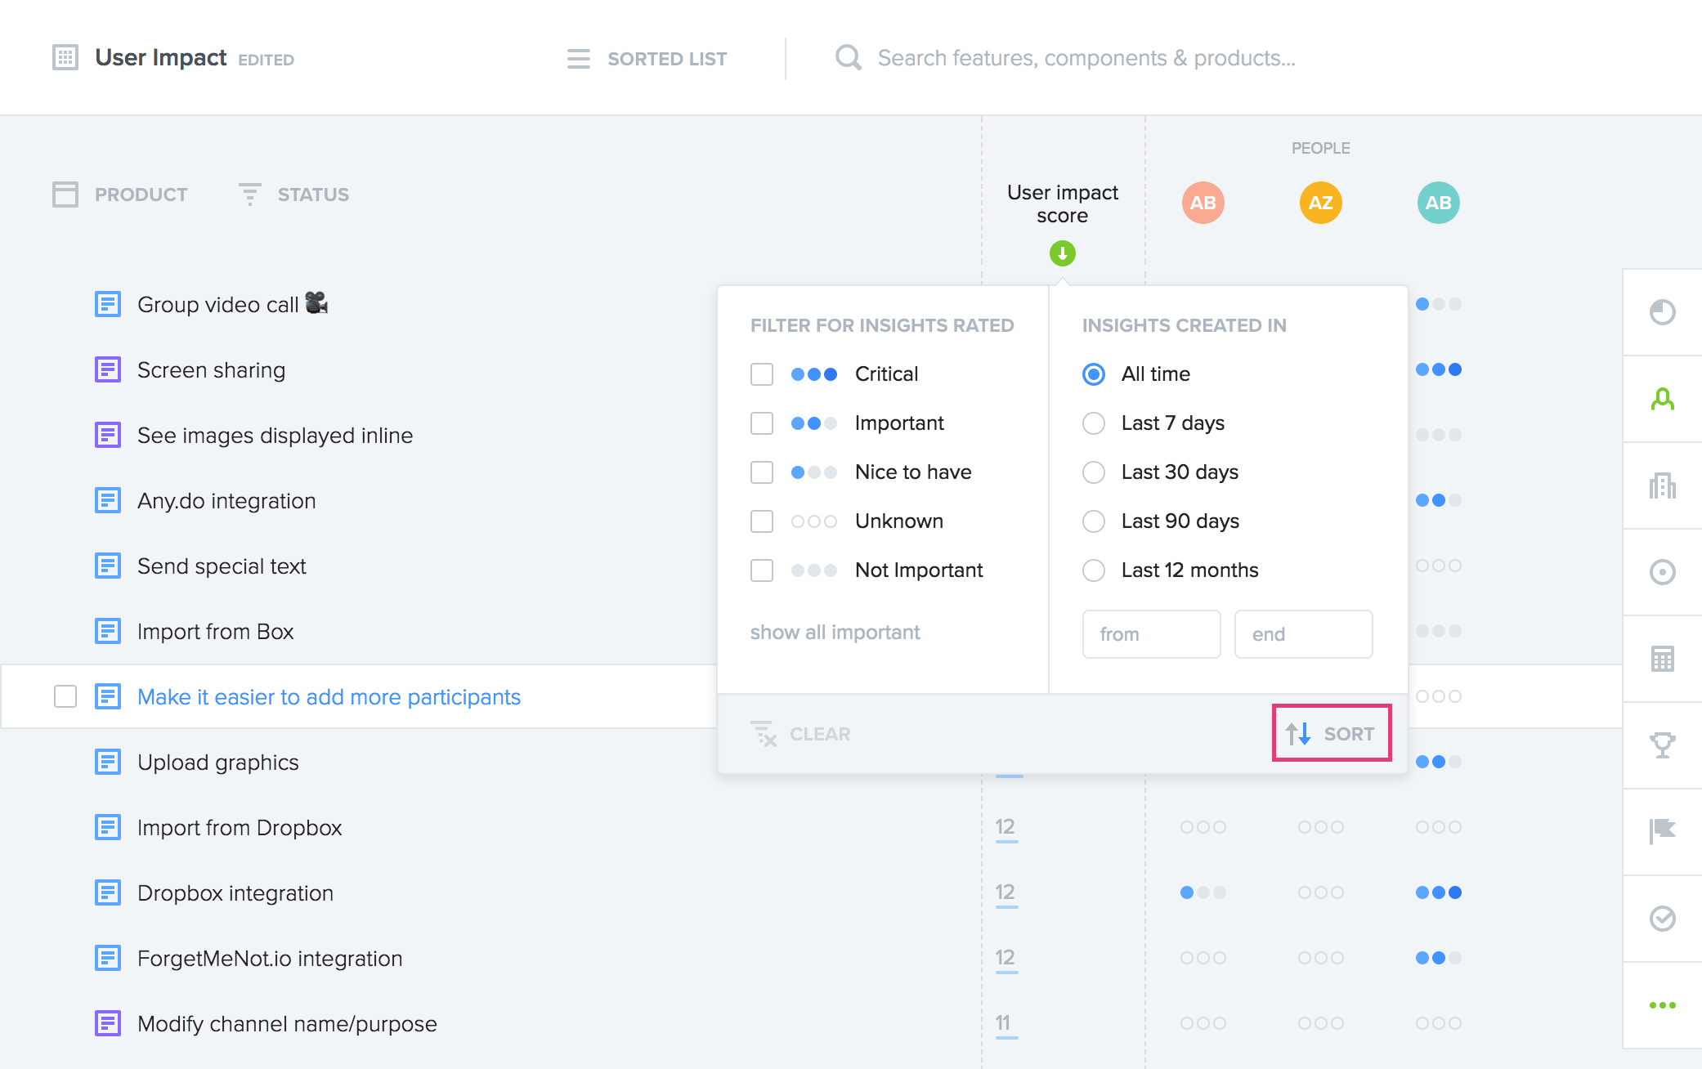Click the Clear filters button

800,734
